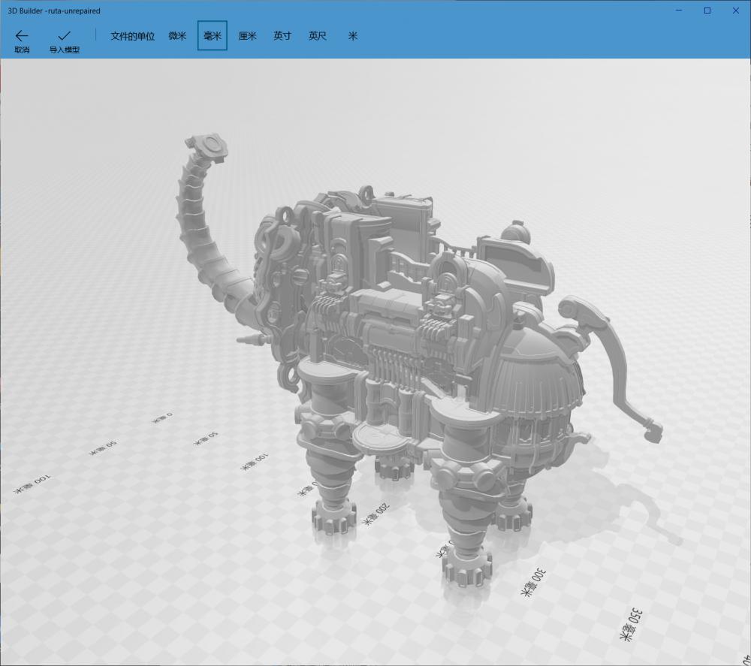Select the 厘米 (centimeters) unit
This screenshot has height=666, width=751.
(247, 35)
